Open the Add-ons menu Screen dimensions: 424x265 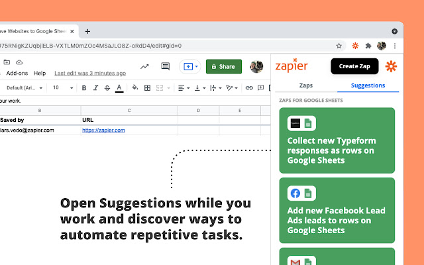point(17,74)
